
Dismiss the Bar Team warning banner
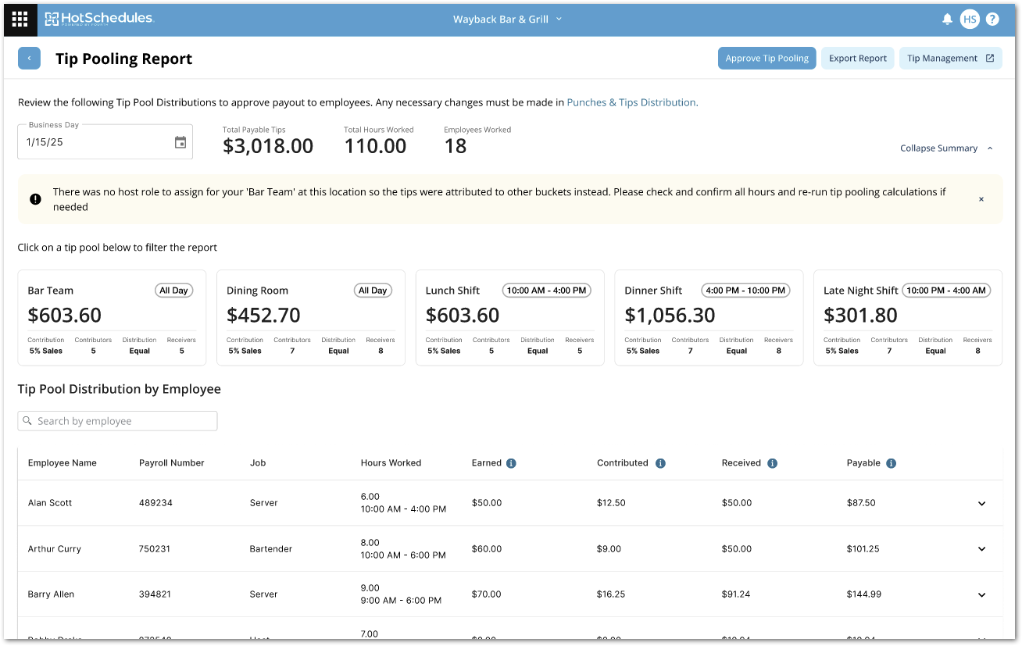[x=981, y=199]
